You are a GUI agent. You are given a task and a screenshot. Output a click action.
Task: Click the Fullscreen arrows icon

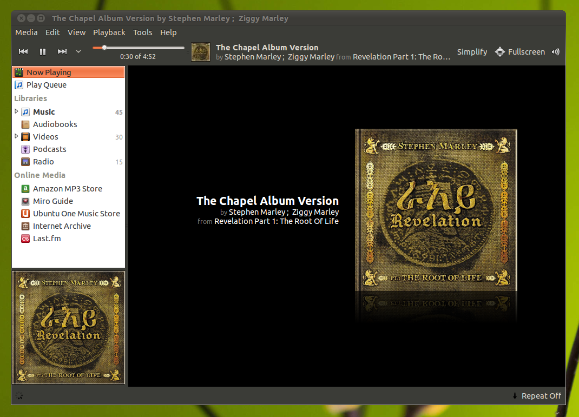(500, 52)
